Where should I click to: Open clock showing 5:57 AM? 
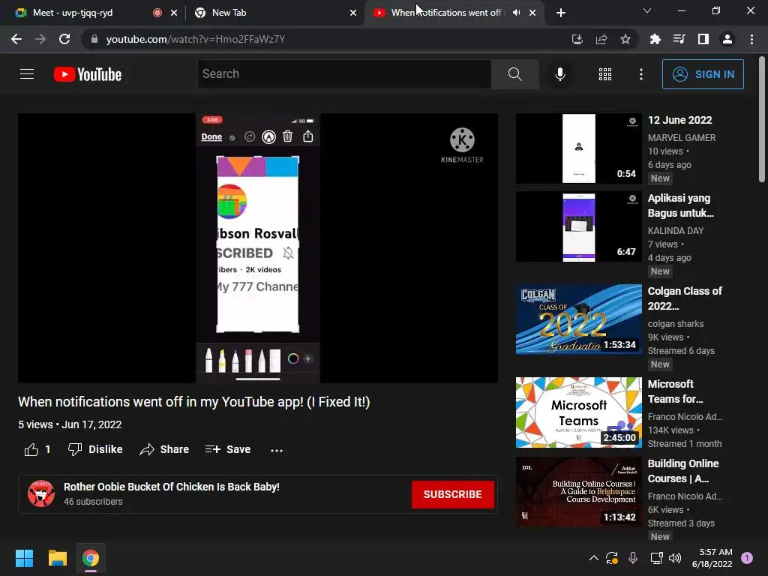pyautogui.click(x=712, y=558)
